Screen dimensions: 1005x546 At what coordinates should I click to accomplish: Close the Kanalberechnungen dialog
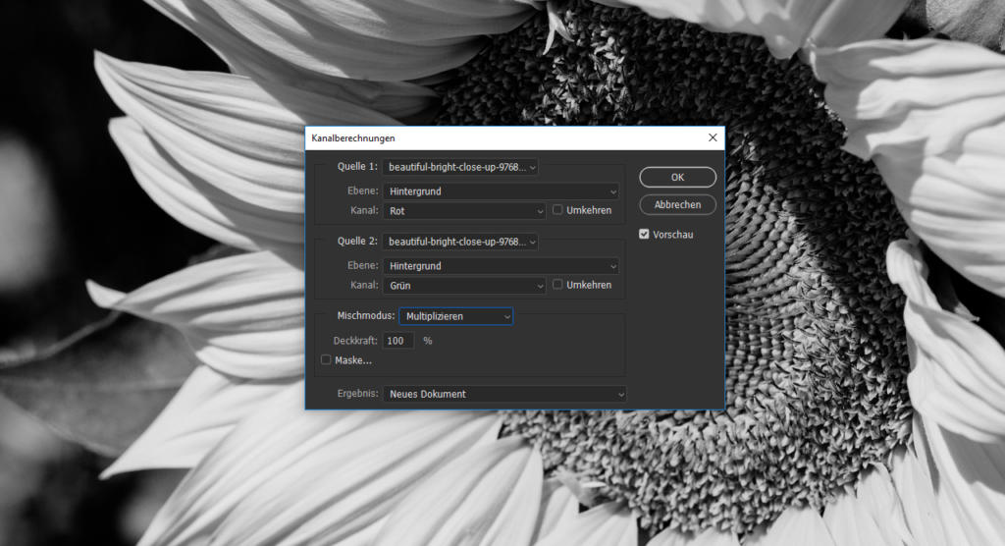[713, 137]
